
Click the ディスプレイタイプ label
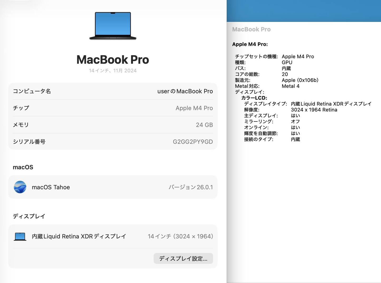pyautogui.click(x=266, y=104)
